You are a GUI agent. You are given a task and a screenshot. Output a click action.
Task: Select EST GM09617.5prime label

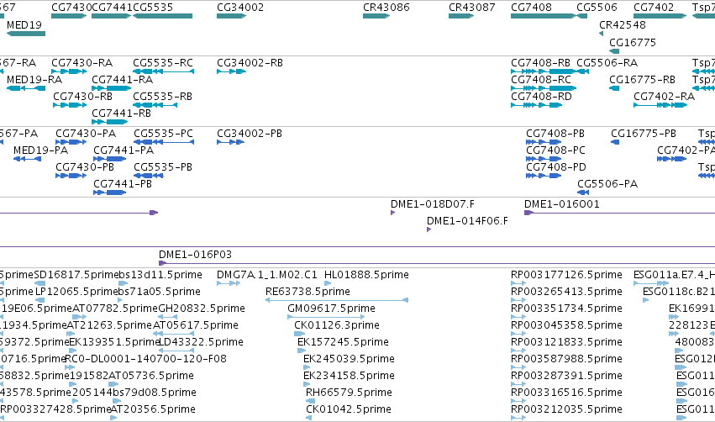pos(332,309)
